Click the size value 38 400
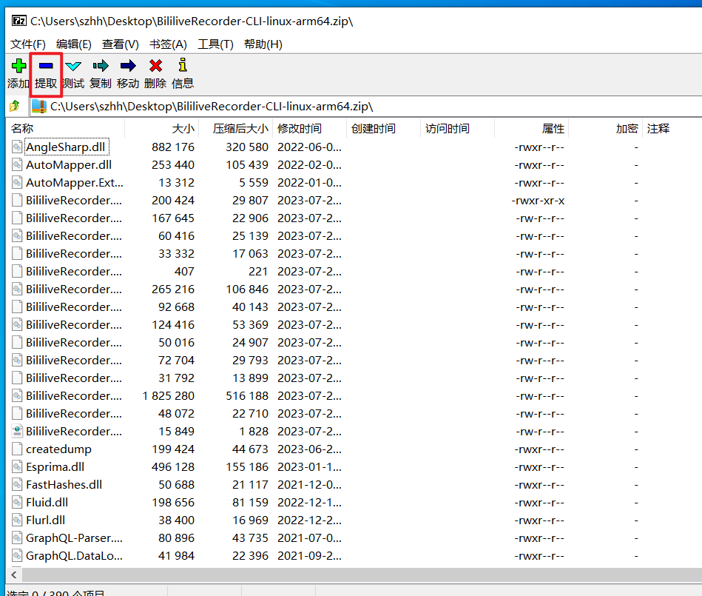 (x=176, y=520)
